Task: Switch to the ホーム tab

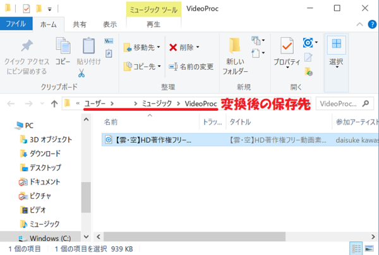Action: click(49, 24)
